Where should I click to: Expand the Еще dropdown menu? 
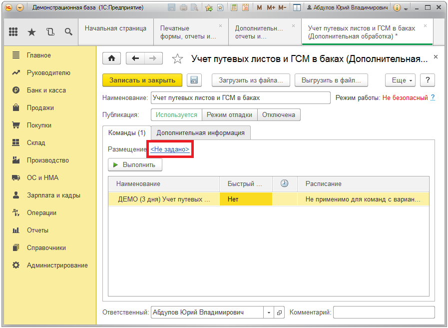pos(400,80)
